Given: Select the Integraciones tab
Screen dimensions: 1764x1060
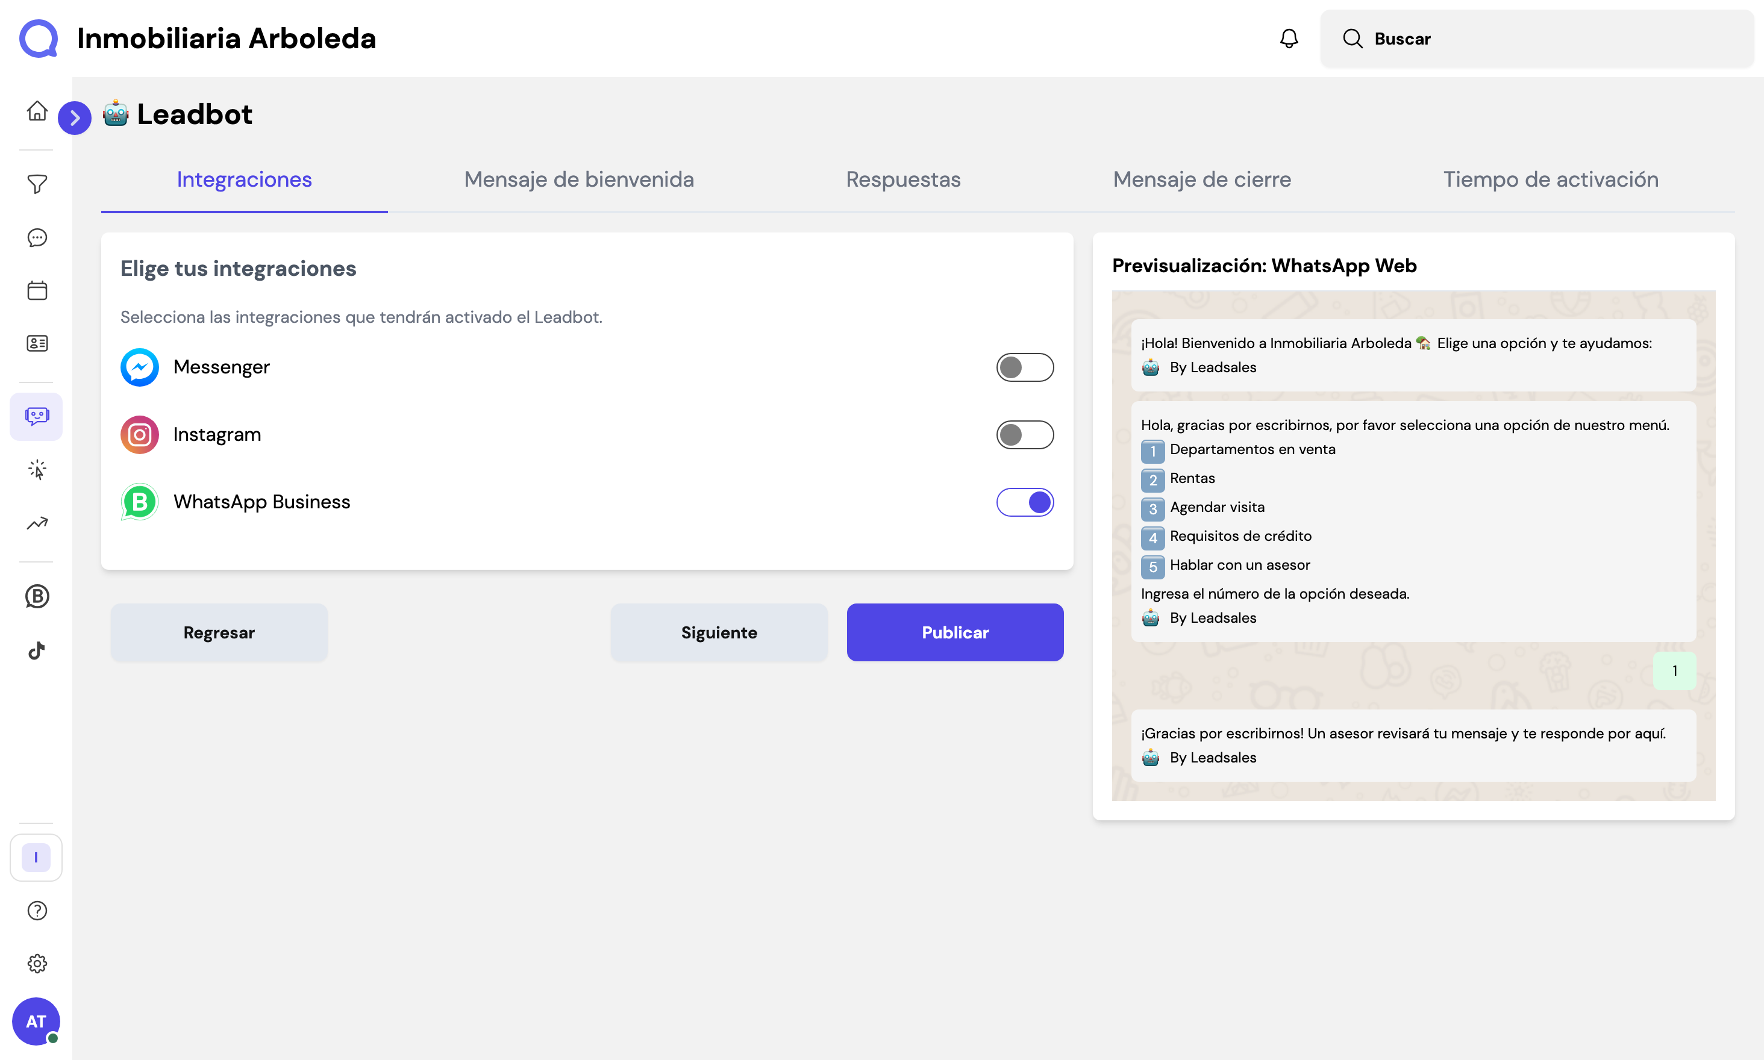Looking at the screenshot, I should point(245,179).
